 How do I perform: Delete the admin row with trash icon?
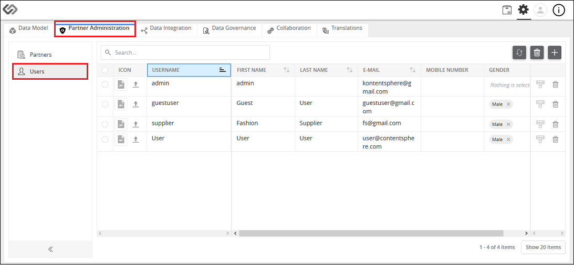(555, 84)
